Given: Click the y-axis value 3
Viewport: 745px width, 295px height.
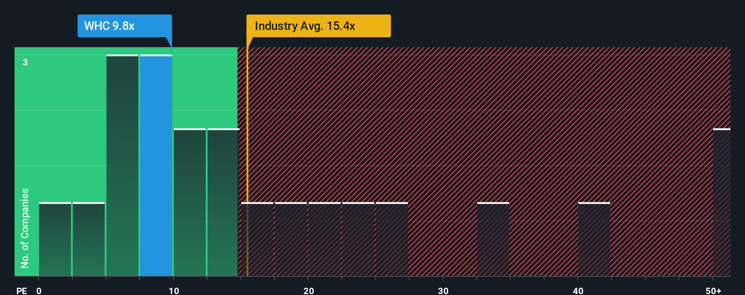Looking at the screenshot, I should pyautogui.click(x=25, y=62).
